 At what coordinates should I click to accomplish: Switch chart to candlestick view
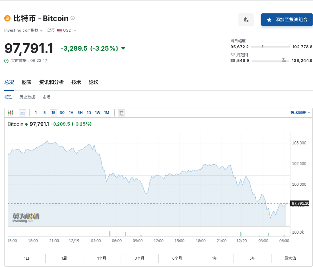click(11, 113)
